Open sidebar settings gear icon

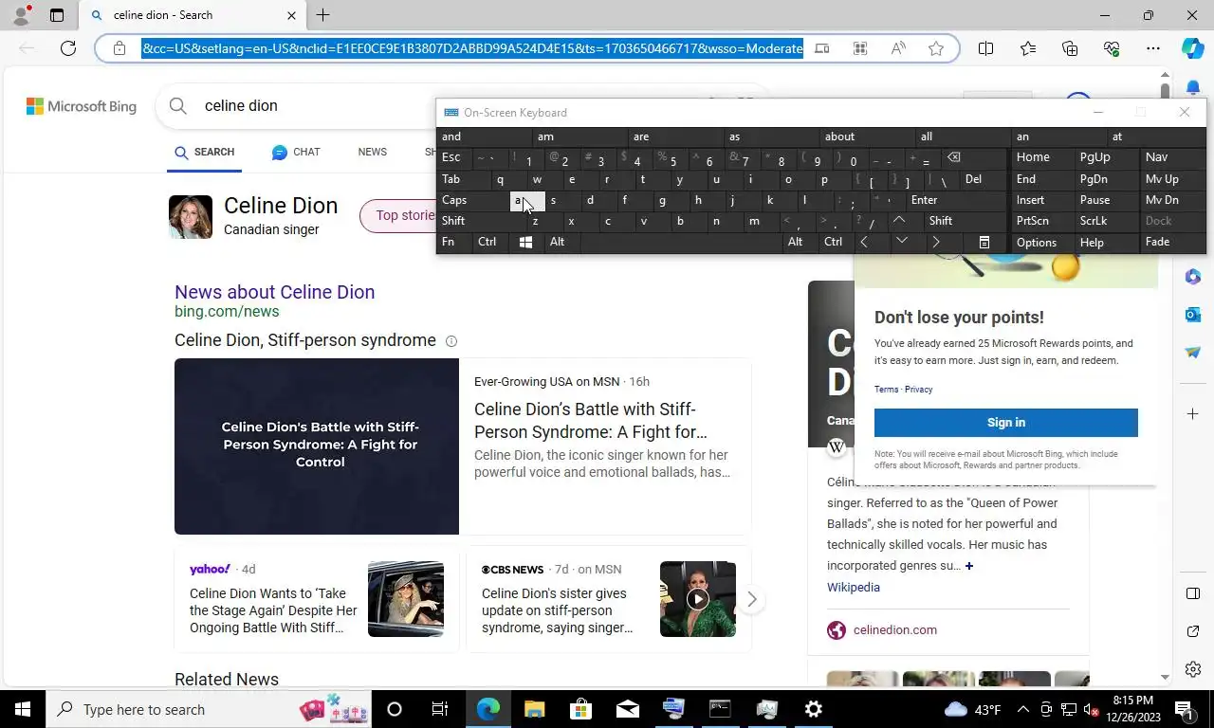click(x=1193, y=669)
